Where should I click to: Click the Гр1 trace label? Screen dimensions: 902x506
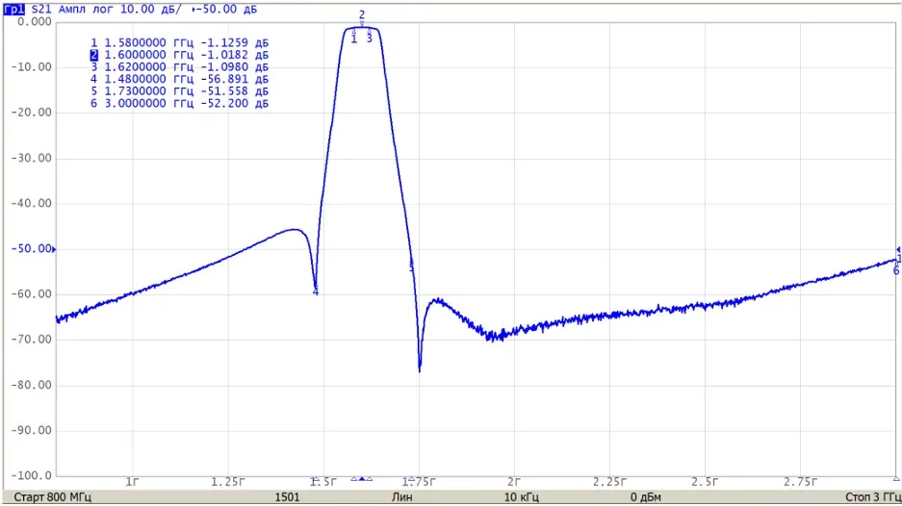(13, 10)
